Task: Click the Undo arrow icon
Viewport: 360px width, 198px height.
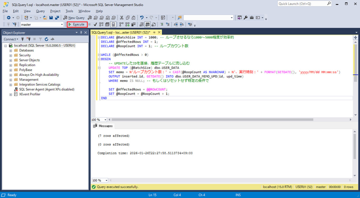Action: click(x=142, y=18)
